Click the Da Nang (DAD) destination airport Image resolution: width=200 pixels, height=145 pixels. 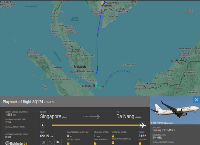pos(129,117)
